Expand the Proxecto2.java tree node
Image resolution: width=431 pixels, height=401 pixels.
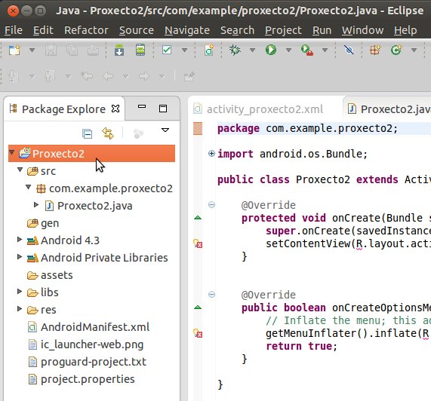(36, 204)
